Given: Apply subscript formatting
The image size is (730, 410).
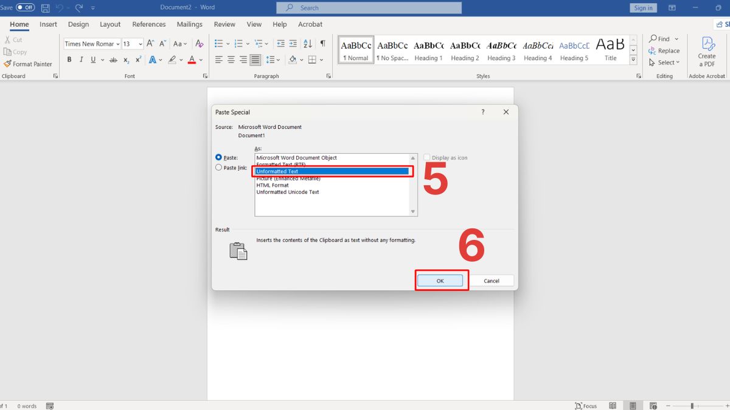Looking at the screenshot, I should [126, 60].
